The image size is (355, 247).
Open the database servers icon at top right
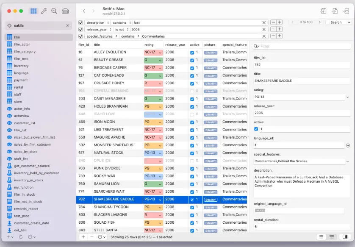pyautogui.click(x=346, y=11)
